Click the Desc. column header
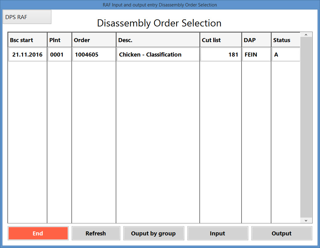This screenshot has height=248, width=320. pyautogui.click(x=158, y=40)
